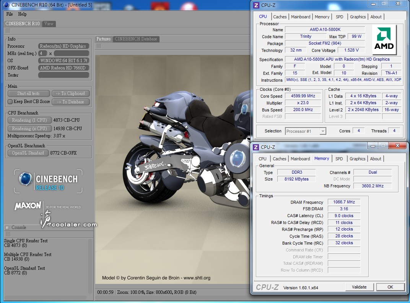Enable the Keep Best CB Score checkbox
Viewport: 410px width, 303px height.
(x=10, y=102)
